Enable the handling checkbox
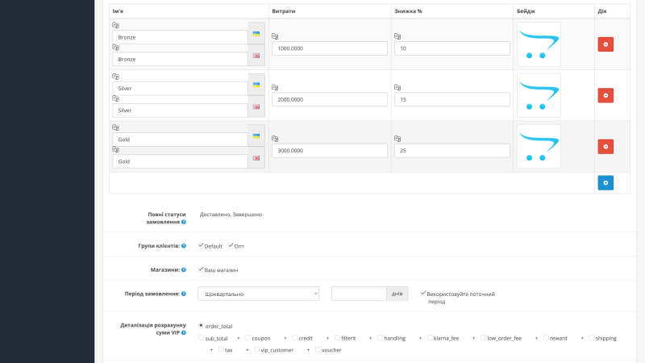The width and height of the screenshot is (645, 363). (380, 337)
